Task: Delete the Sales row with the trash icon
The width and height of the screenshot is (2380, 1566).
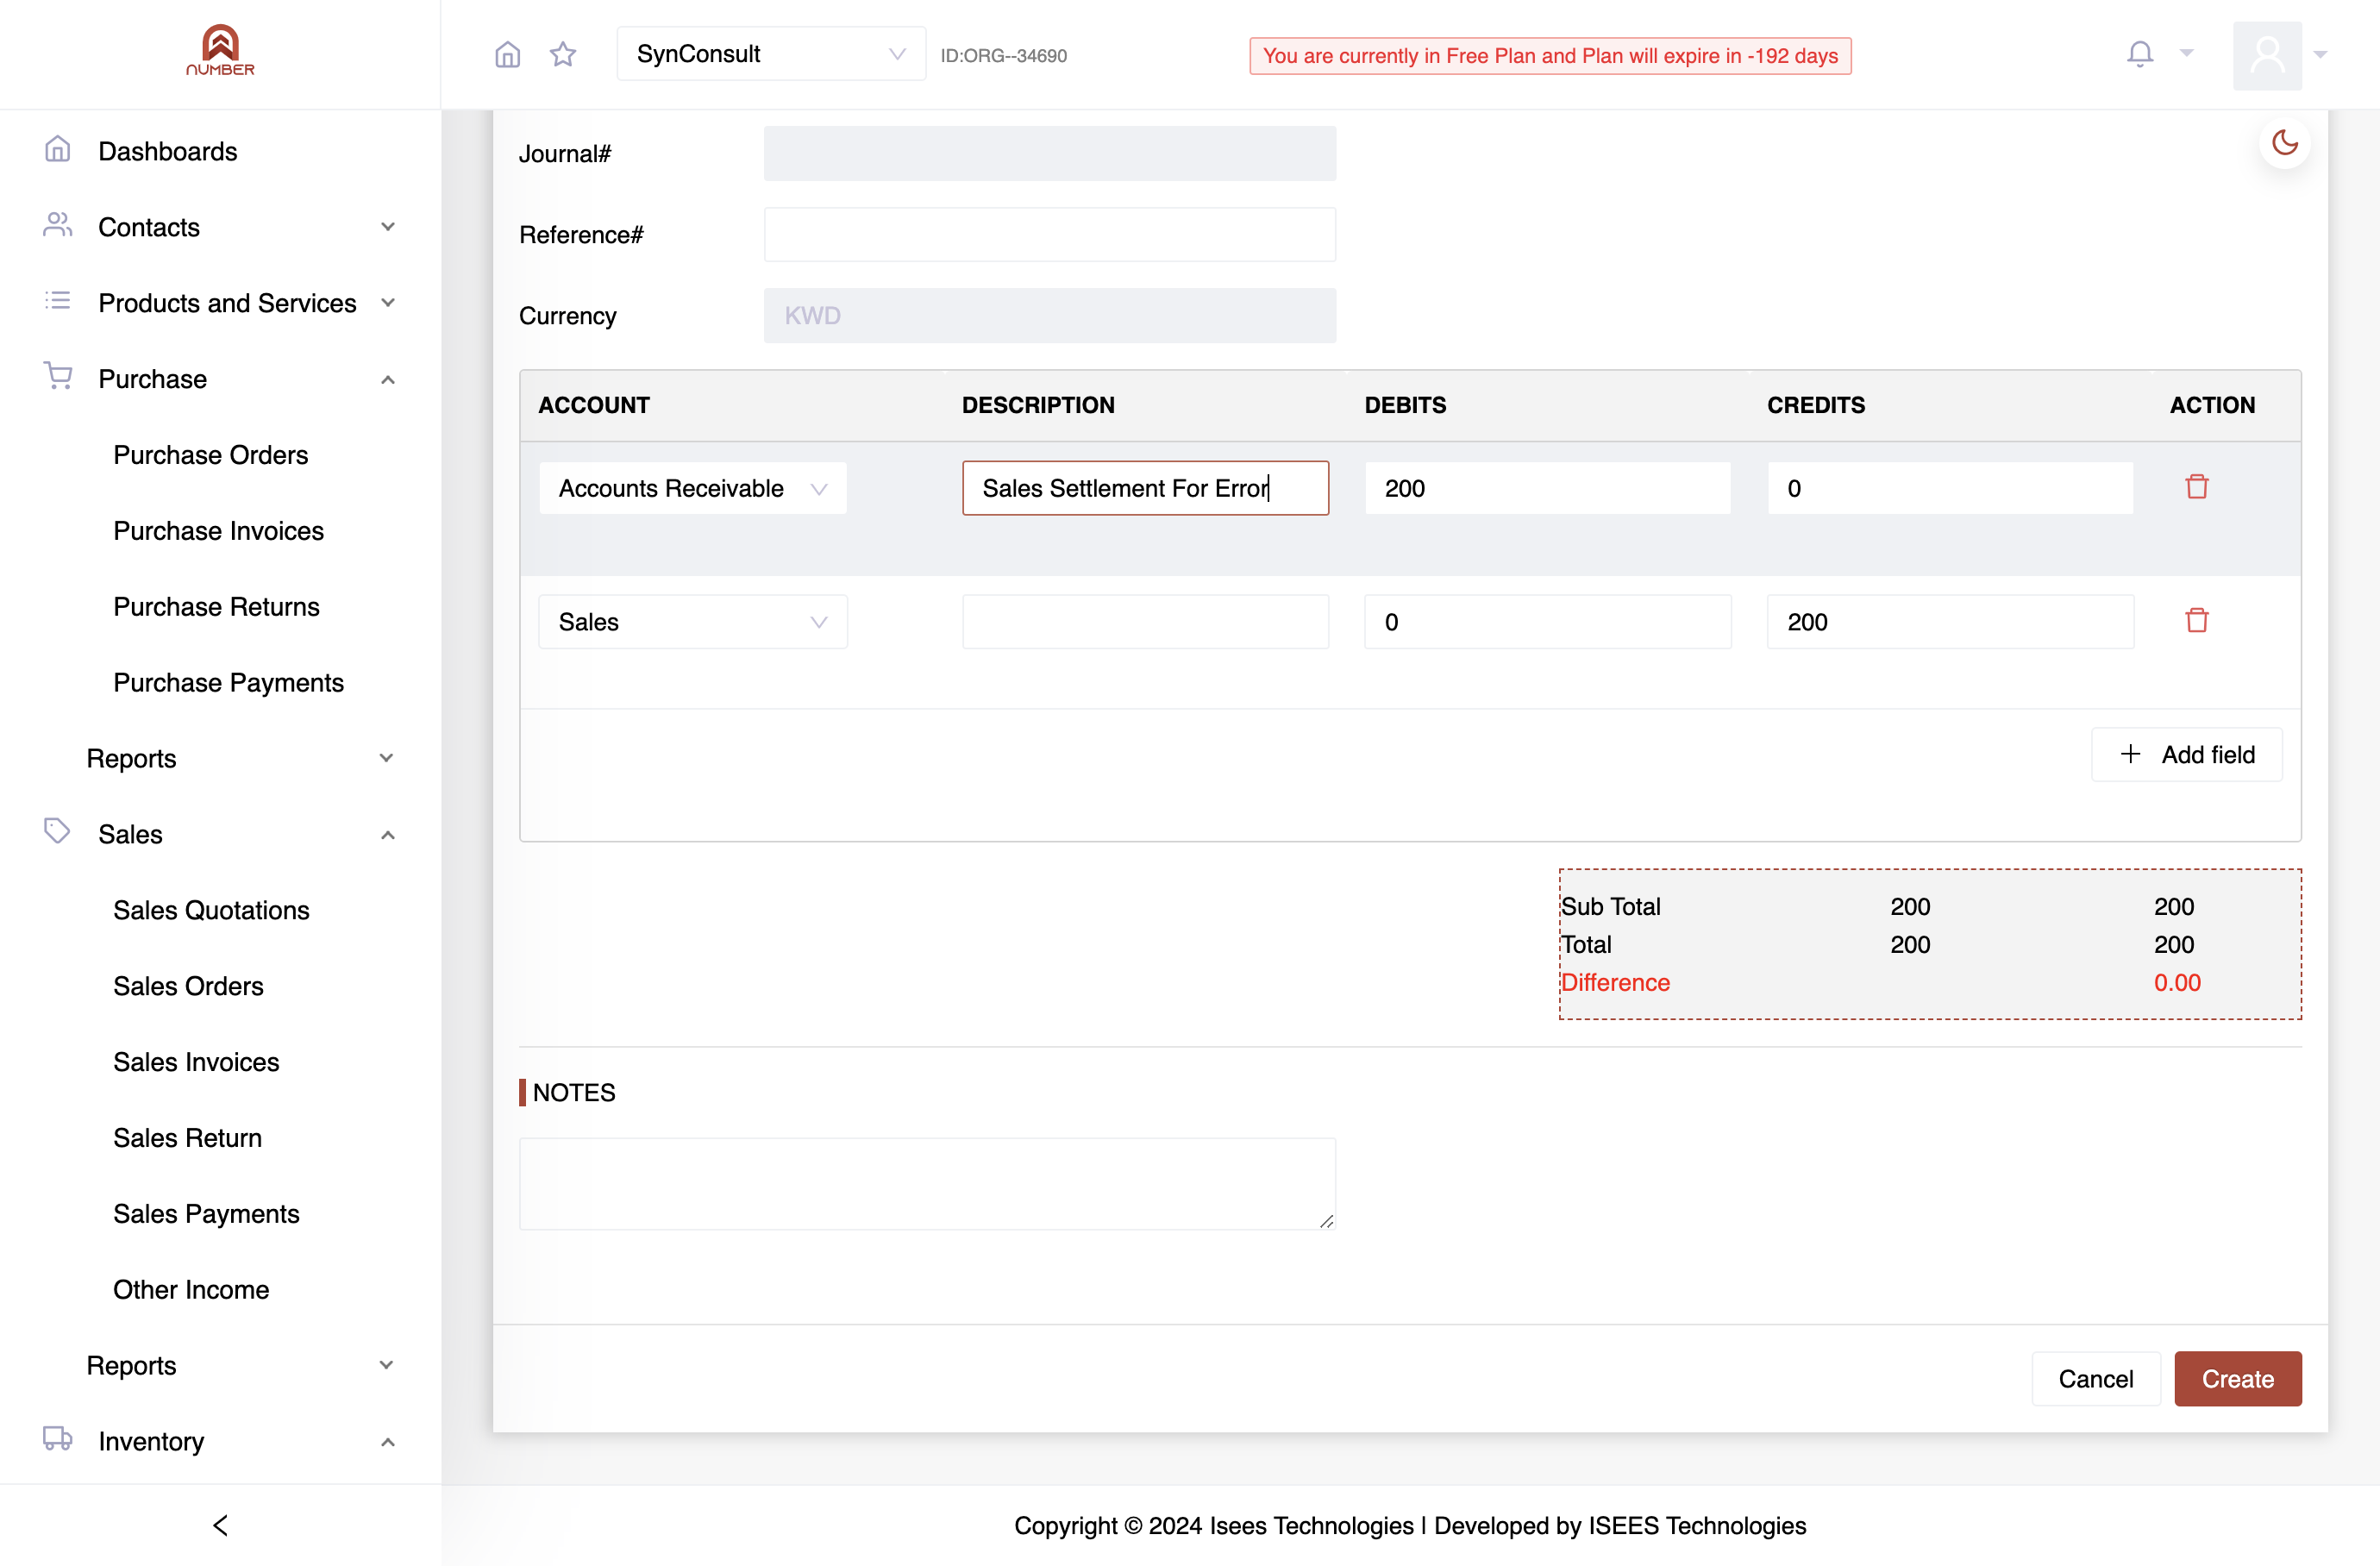Action: tap(2197, 621)
